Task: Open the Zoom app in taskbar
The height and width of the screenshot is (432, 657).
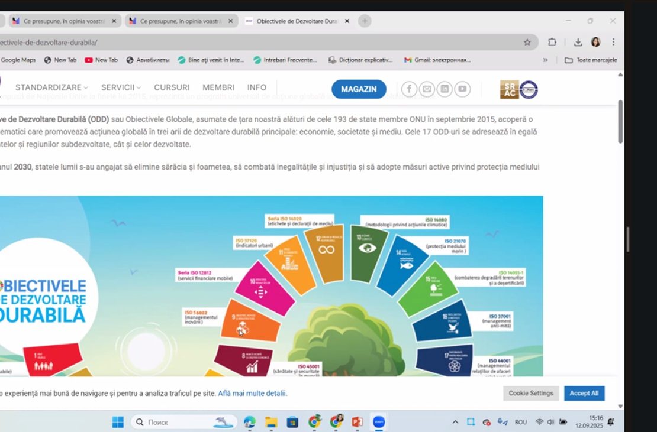Action: pos(378,422)
